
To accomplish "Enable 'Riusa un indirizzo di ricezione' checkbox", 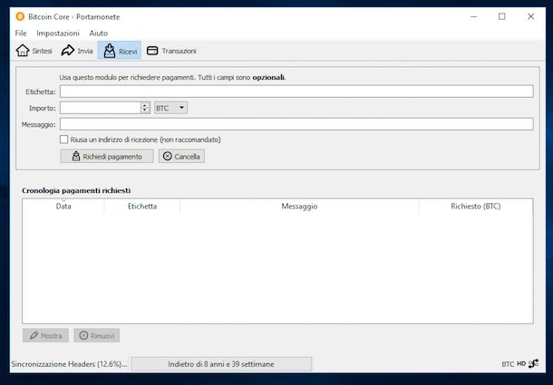I will tap(64, 140).
